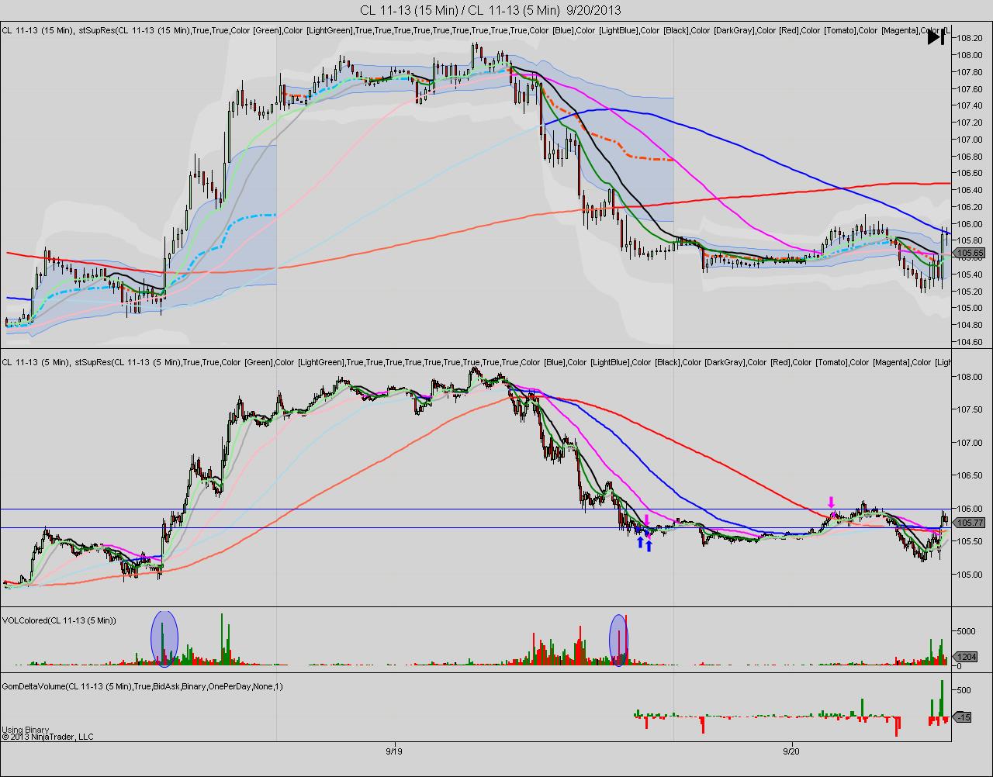
Task: Click the VOLColored indicator label
Action: click(x=59, y=620)
